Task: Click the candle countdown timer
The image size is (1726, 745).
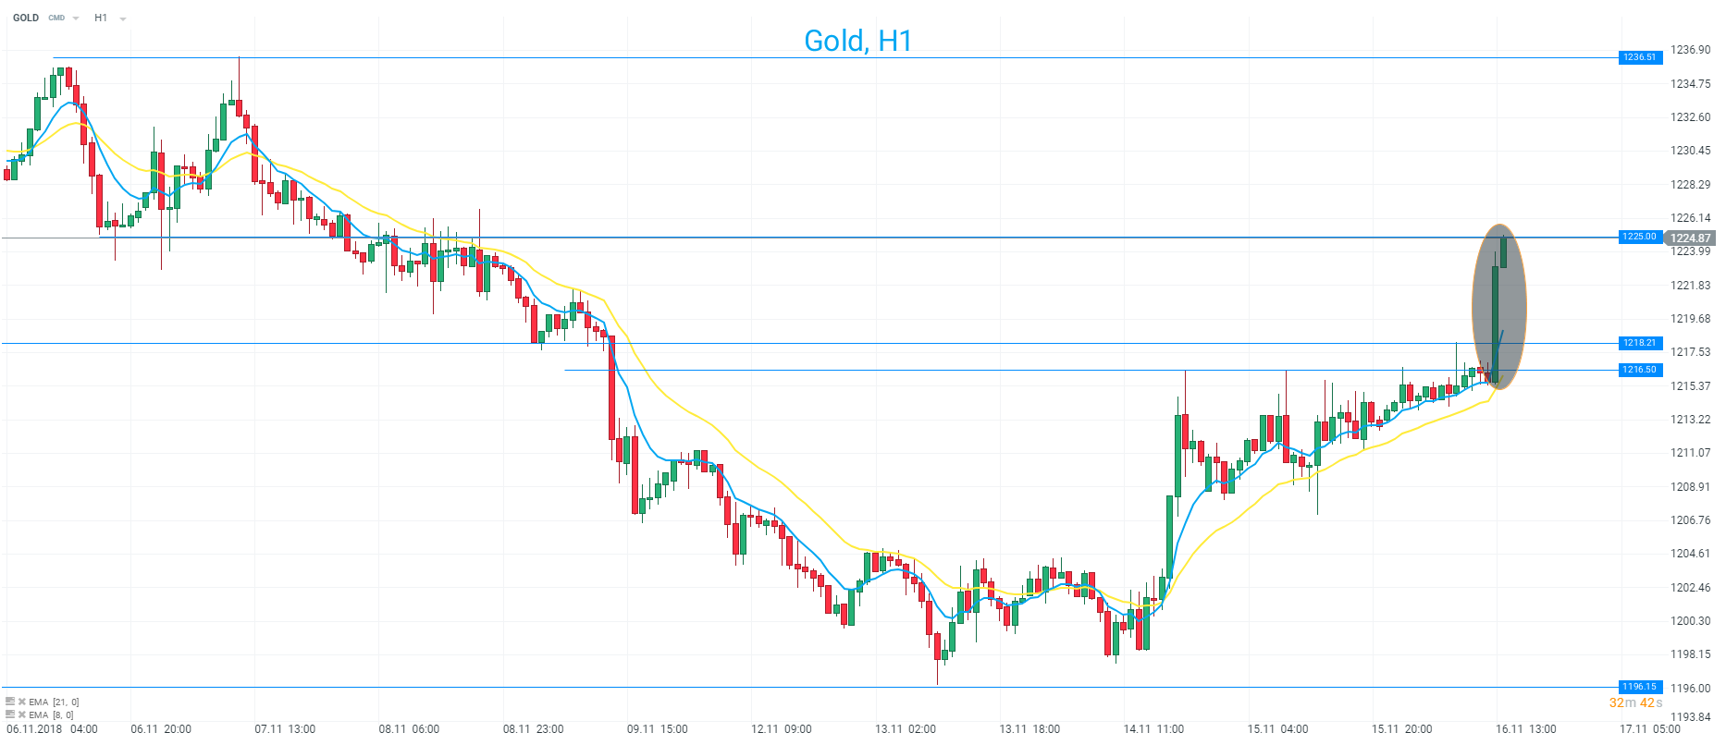Action: click(x=1635, y=703)
